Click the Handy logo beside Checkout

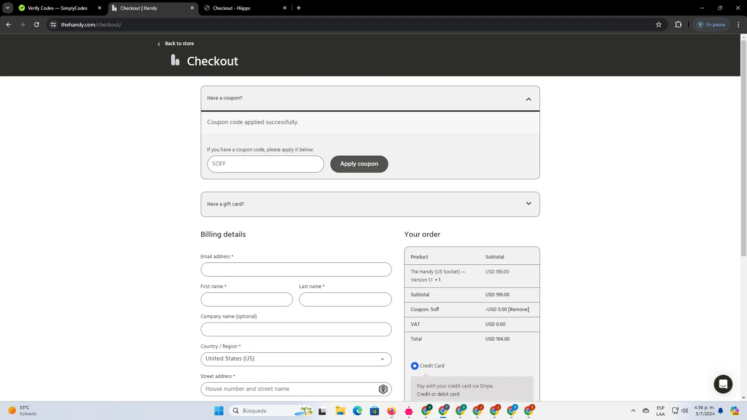point(175,60)
